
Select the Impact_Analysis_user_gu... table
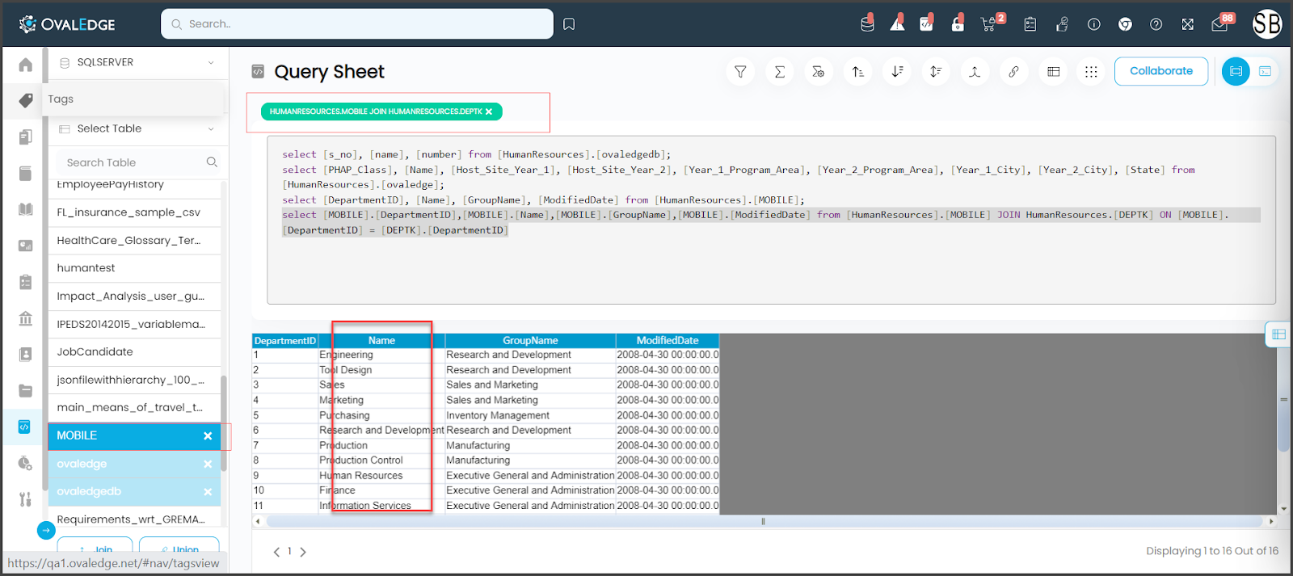(x=134, y=296)
